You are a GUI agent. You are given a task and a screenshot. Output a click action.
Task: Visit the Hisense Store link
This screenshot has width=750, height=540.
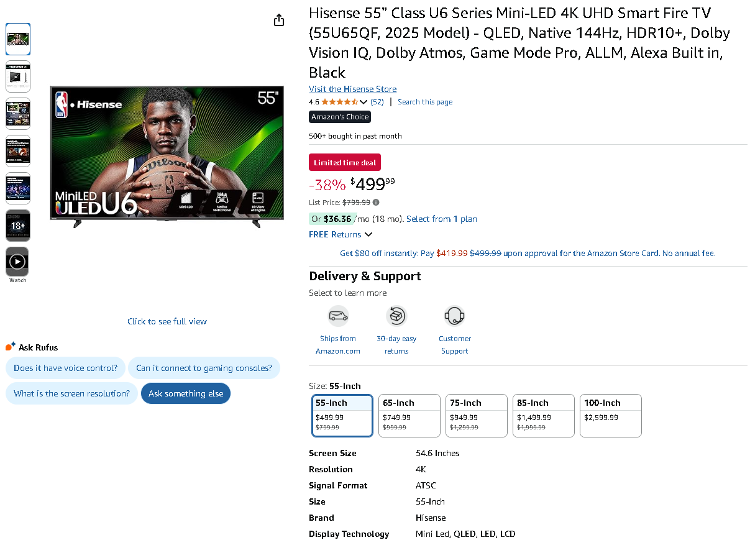click(x=352, y=89)
